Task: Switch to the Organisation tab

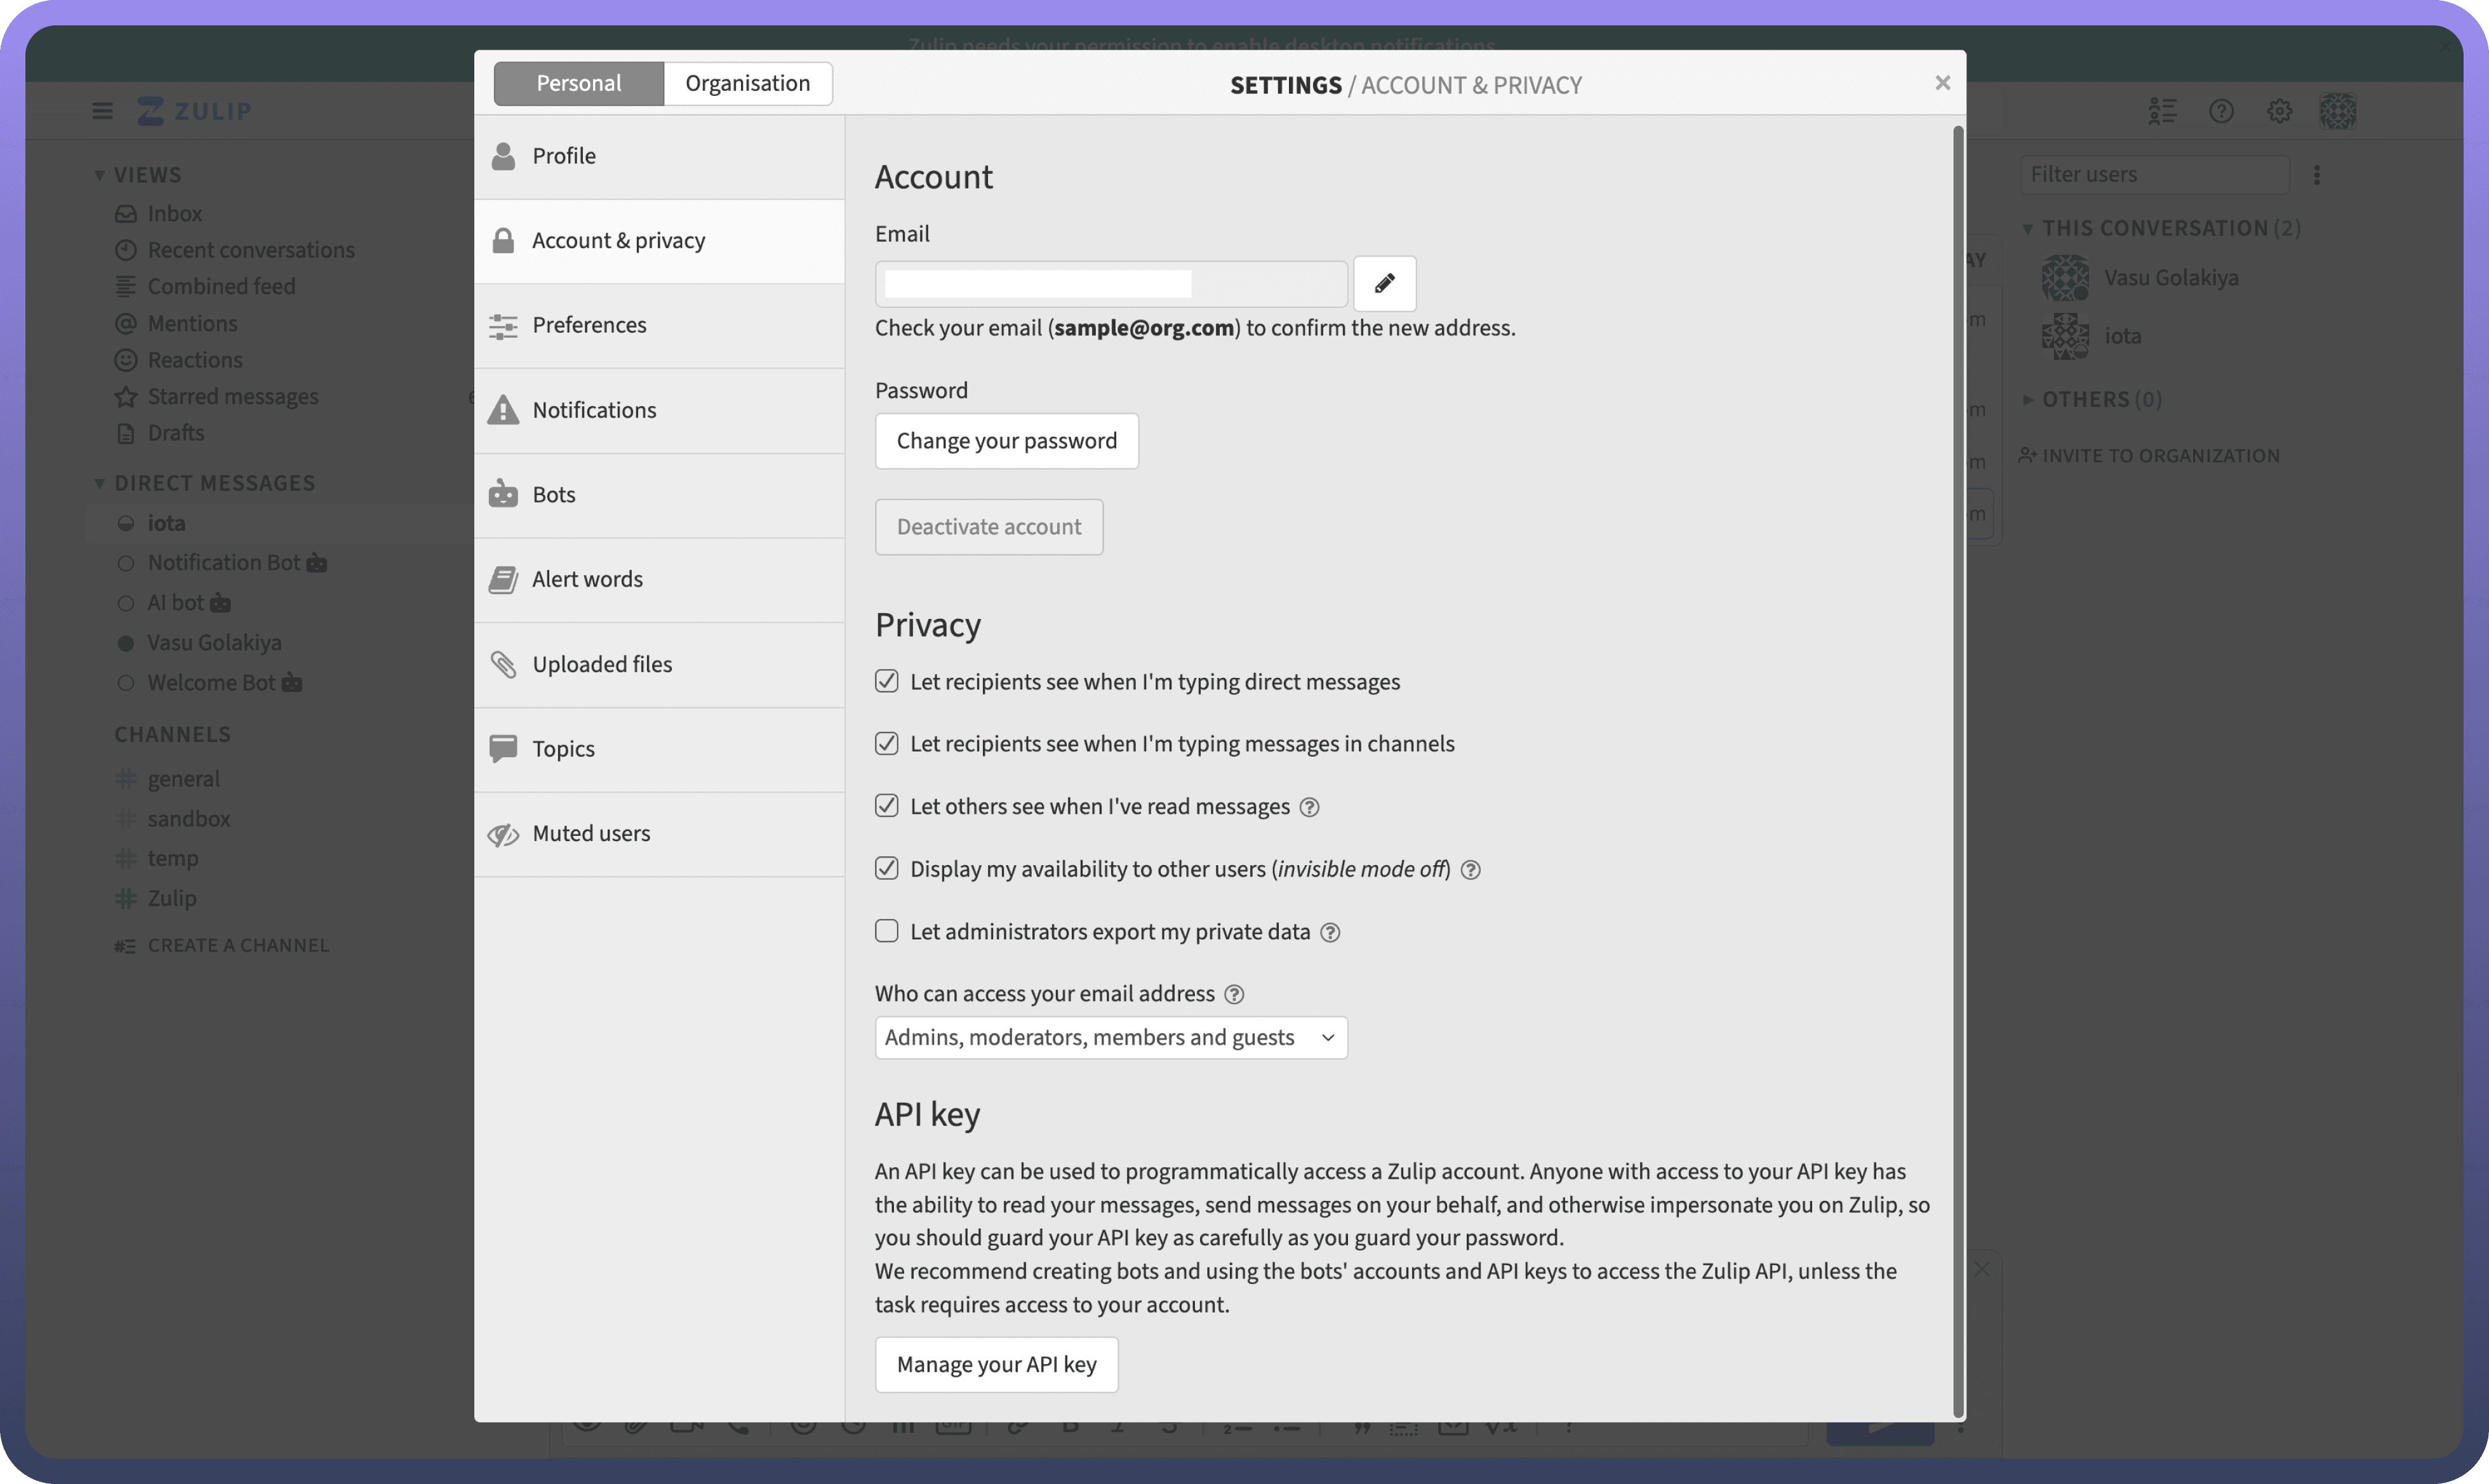Action: coord(747,83)
